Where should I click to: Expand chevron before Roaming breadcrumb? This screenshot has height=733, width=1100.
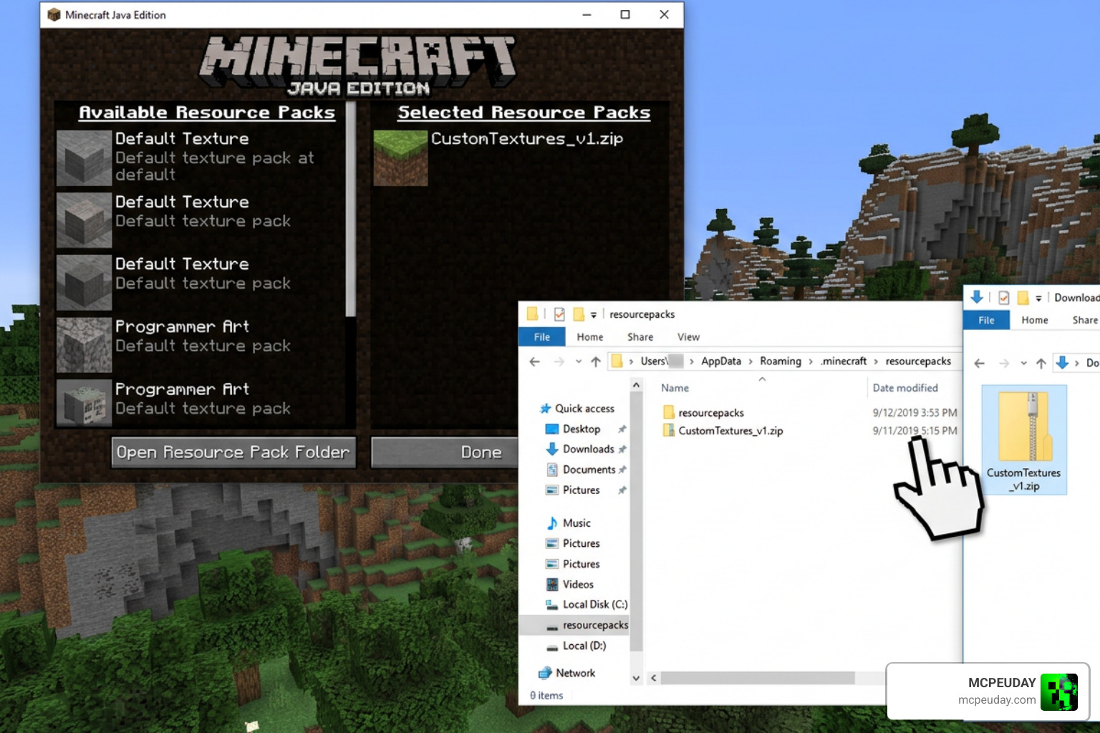751,361
